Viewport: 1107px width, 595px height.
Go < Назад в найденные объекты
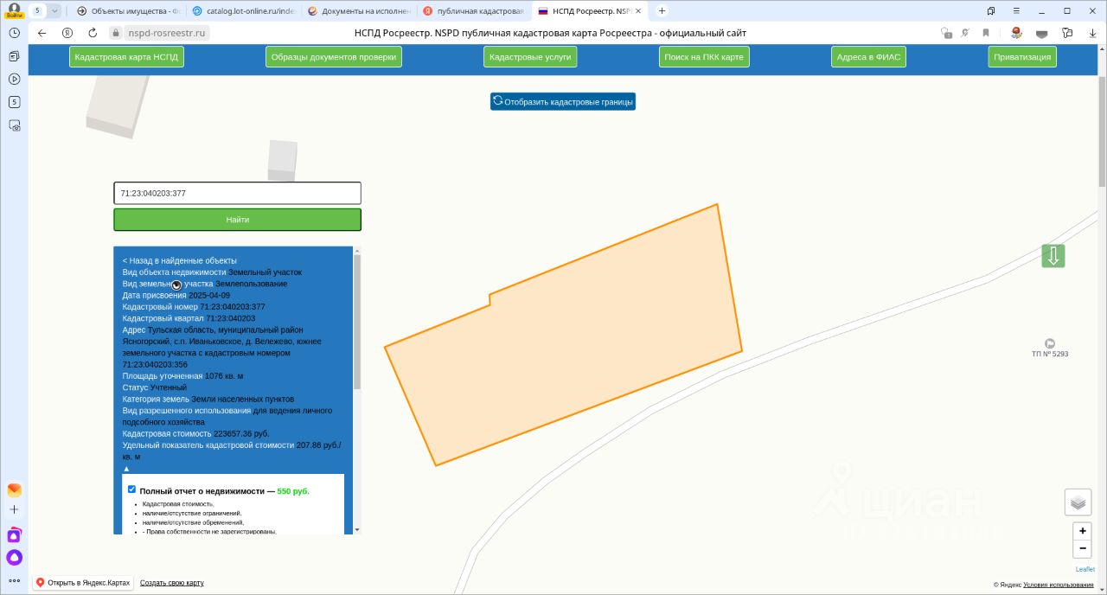click(x=179, y=260)
